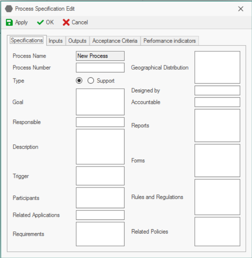Click the Related Applications field

tap(100, 215)
